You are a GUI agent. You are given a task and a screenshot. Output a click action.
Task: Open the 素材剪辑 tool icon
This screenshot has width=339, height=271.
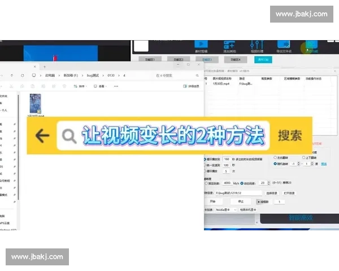point(201,45)
